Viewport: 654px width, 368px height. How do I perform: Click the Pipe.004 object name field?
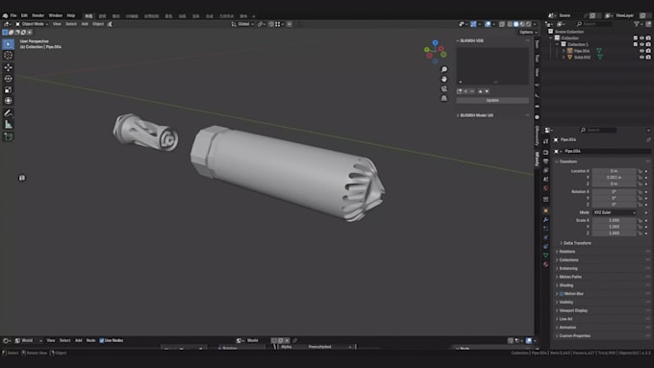click(607, 151)
